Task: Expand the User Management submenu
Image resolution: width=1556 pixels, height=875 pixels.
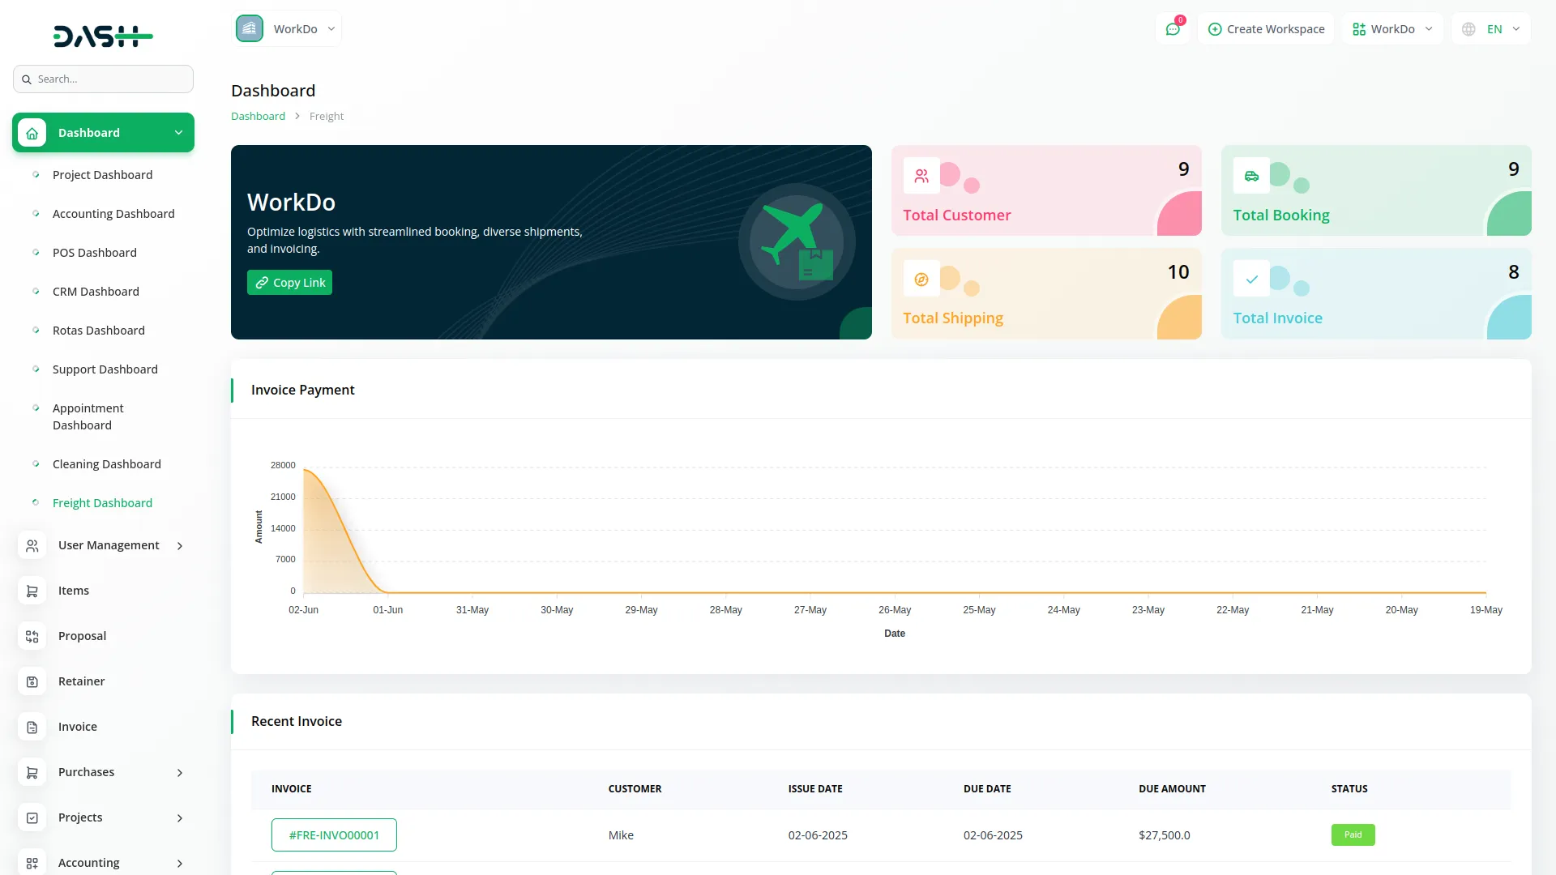Action: point(180,546)
